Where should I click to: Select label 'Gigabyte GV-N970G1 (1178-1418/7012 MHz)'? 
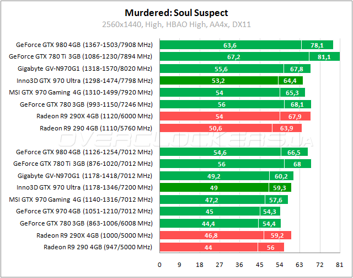tap(85, 176)
